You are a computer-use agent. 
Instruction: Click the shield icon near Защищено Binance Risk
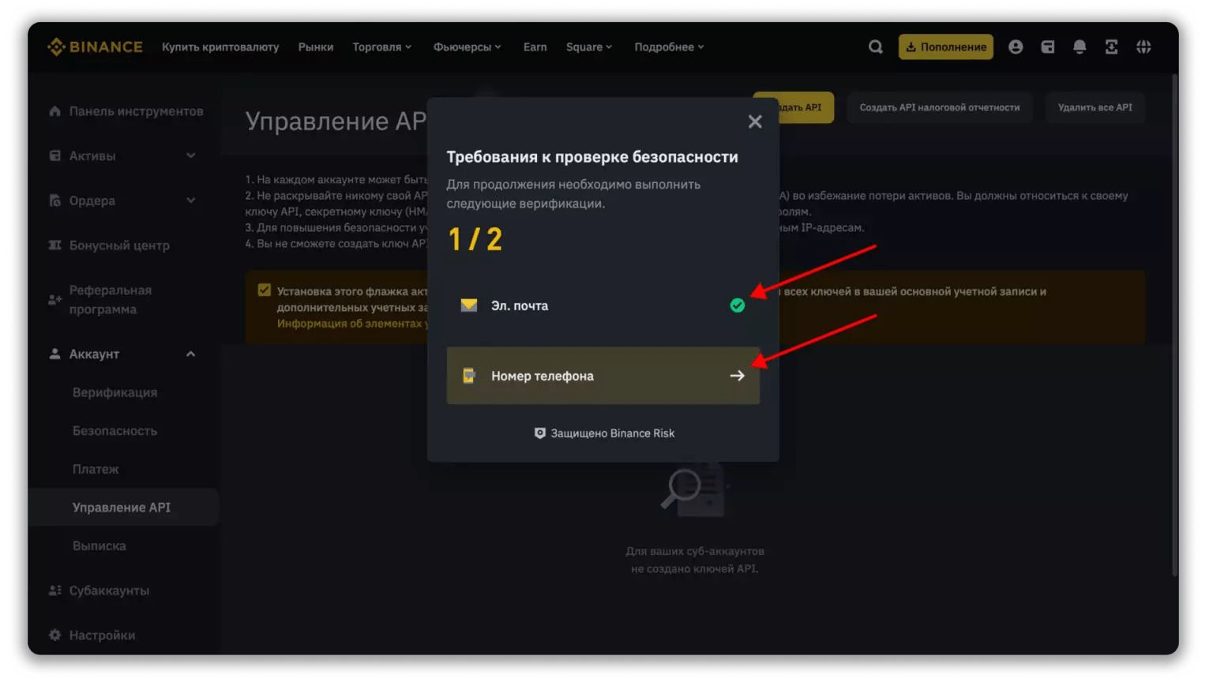[x=540, y=433]
